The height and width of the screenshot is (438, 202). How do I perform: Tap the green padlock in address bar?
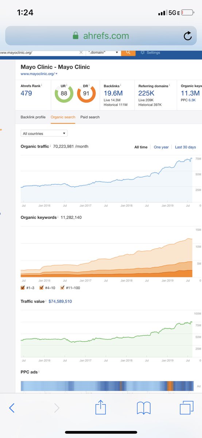coord(75,35)
